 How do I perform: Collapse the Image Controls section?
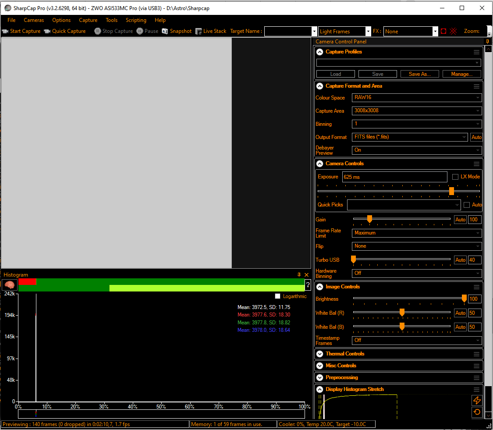320,287
